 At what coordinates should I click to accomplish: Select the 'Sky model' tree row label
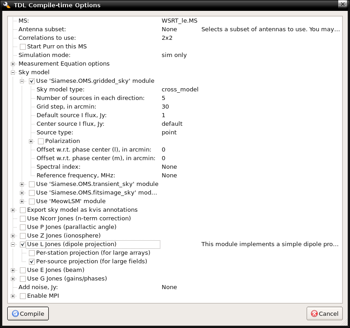[34, 72]
